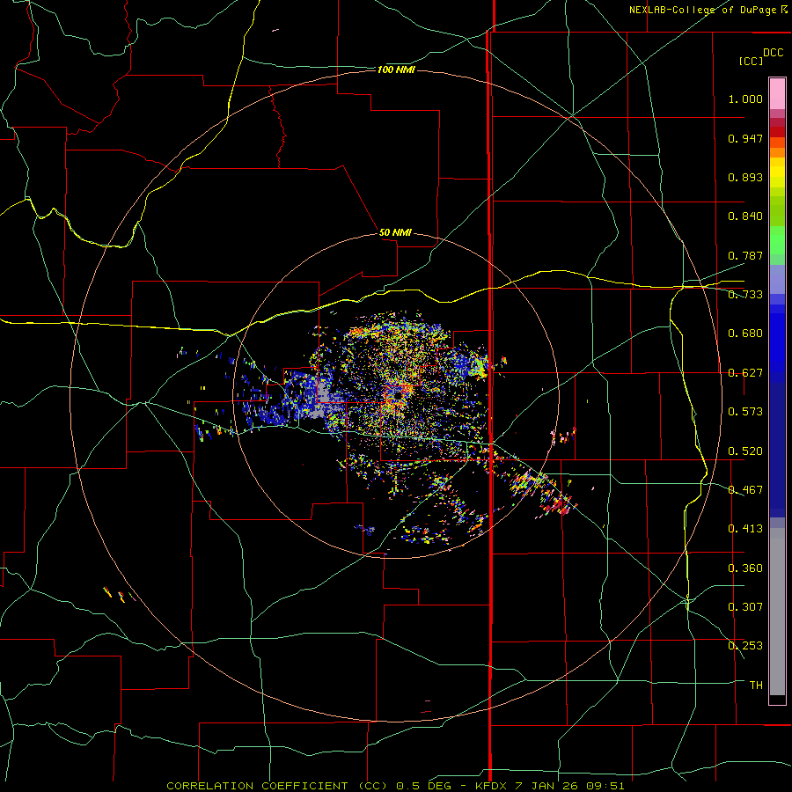Screen dimensions: 792x792
Task: Select the 0.840 legend value
Action: click(x=745, y=216)
